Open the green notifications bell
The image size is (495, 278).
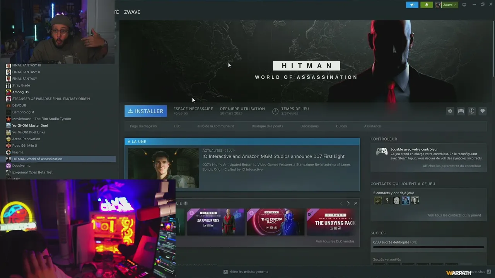click(427, 5)
